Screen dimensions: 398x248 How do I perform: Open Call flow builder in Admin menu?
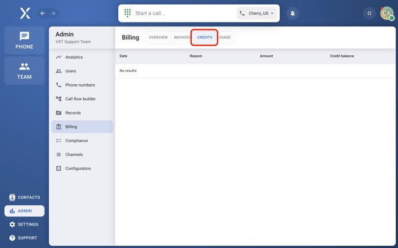click(x=82, y=99)
